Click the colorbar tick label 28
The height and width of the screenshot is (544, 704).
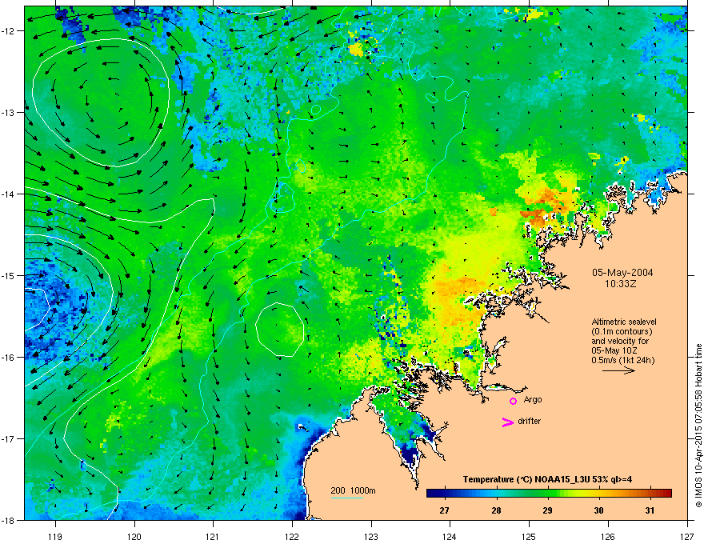[x=496, y=510]
